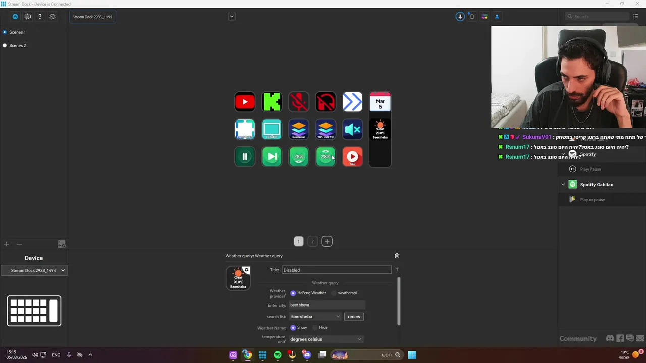Choose the weatherapi provider
Viewport: 646px width, 363px height.
point(334,293)
